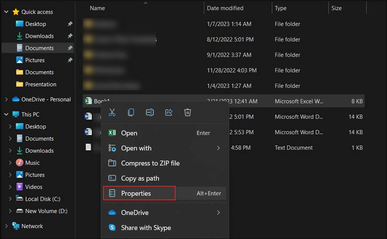The image size is (387, 239).
Task: Expand the Local Disk (C:) node
Action: click(x=10, y=199)
